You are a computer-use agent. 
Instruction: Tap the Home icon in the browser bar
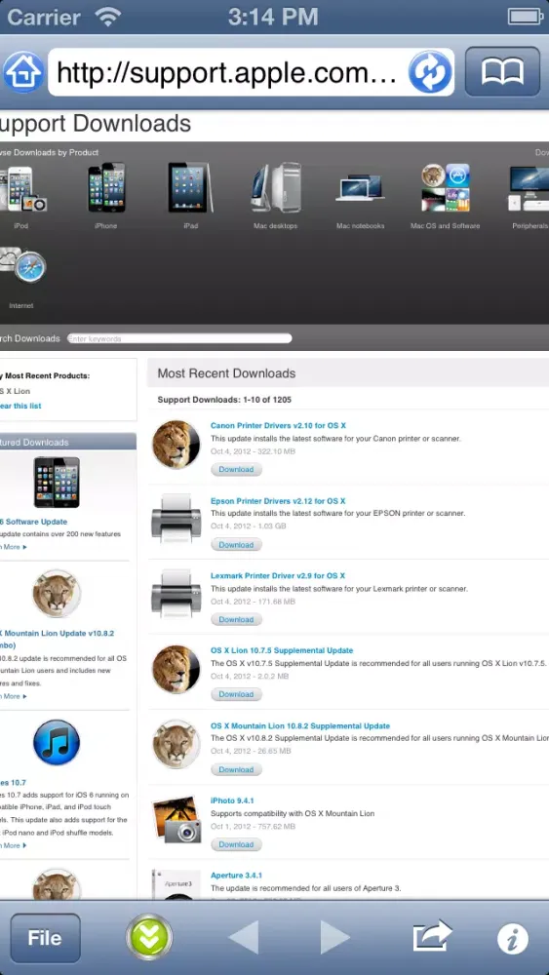[x=23, y=72]
